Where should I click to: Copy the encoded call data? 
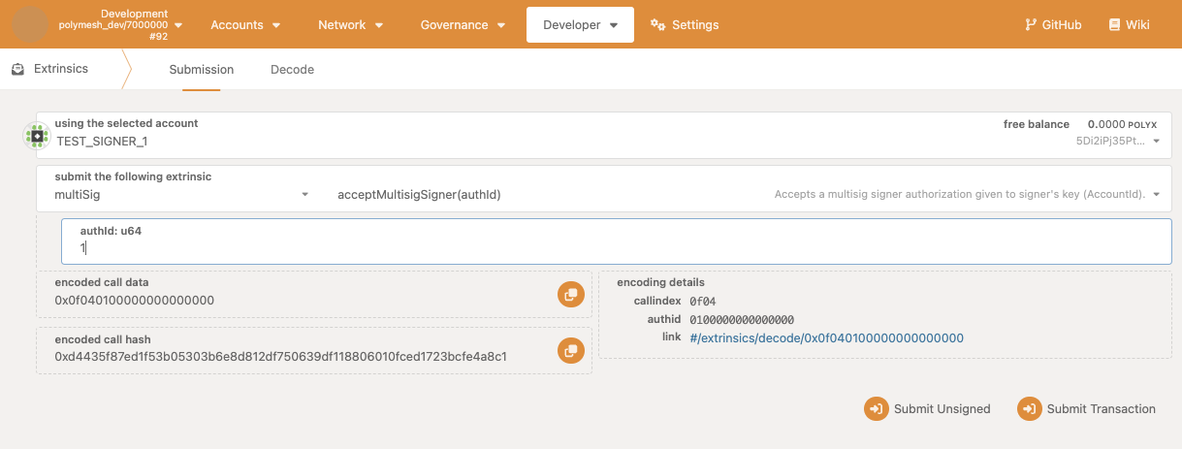(x=570, y=294)
